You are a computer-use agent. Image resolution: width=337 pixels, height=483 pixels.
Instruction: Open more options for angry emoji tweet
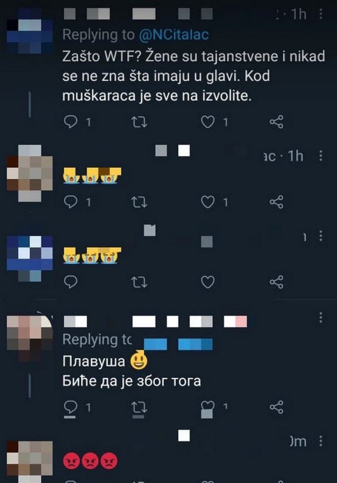[x=321, y=441]
